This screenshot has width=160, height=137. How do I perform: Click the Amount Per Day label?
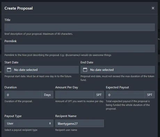(x=66, y=87)
